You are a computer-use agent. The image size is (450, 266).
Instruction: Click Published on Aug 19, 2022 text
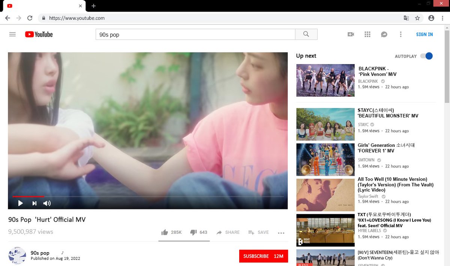pyautogui.click(x=55, y=259)
